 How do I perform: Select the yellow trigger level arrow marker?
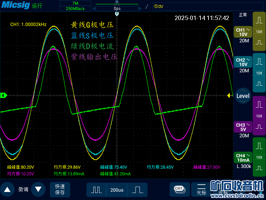230,96
